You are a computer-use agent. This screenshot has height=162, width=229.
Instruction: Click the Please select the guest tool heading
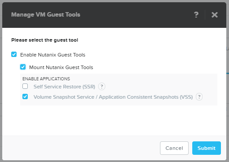pyautogui.click(x=45, y=40)
